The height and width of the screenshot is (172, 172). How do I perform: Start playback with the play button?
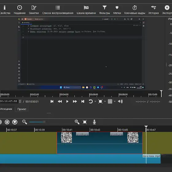pos(67,101)
